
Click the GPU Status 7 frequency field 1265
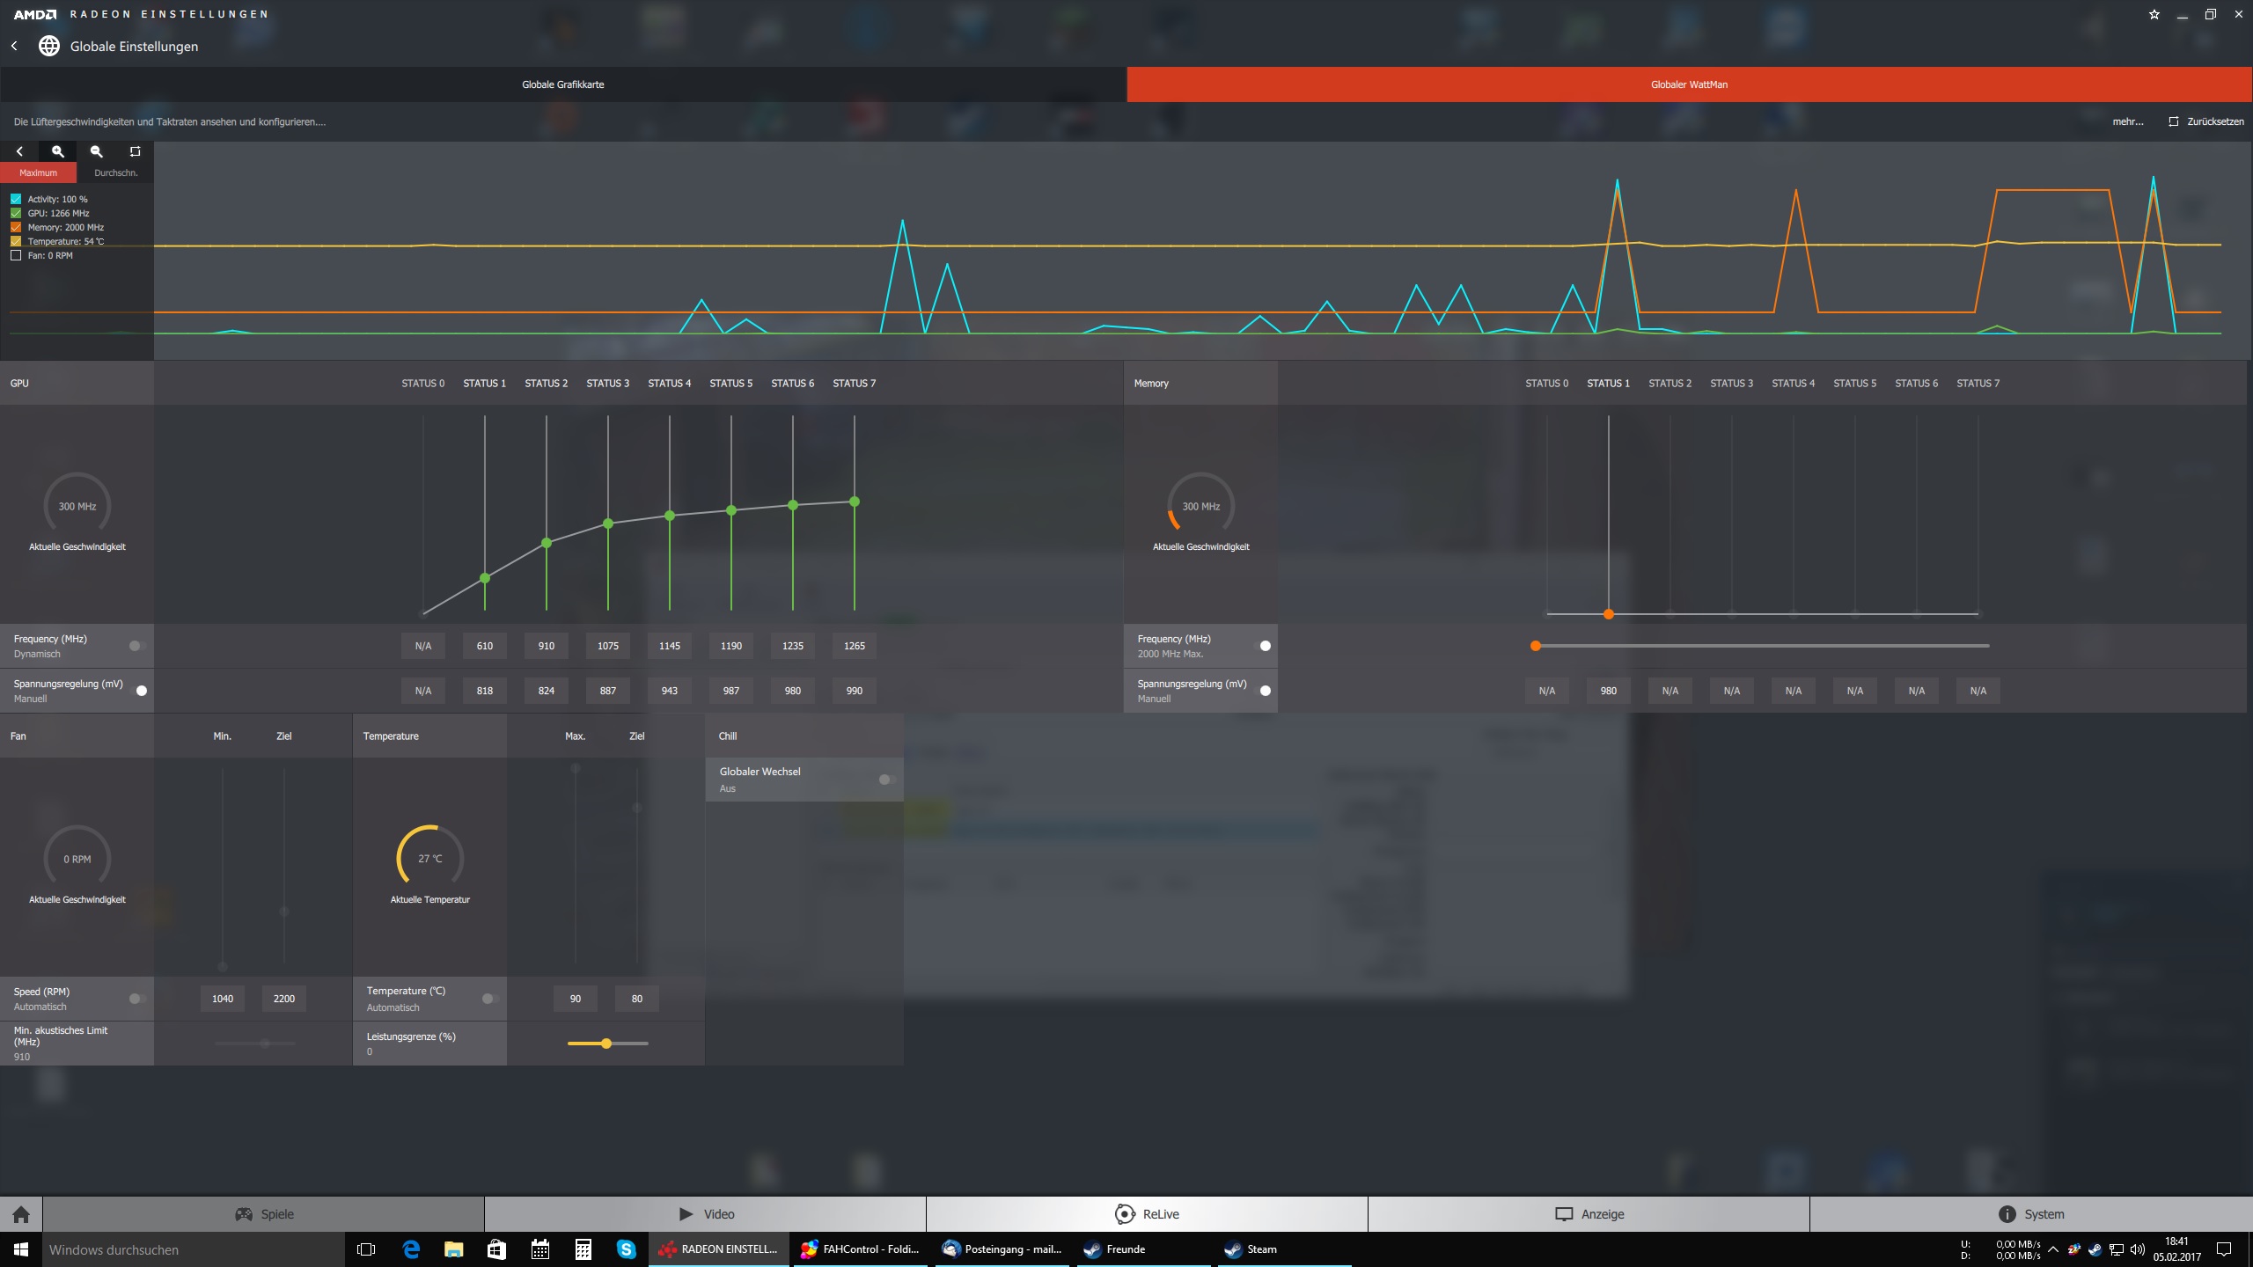(854, 646)
